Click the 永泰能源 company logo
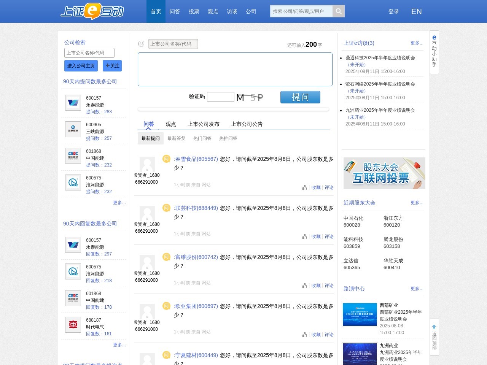Viewport: 487px width, 365px height. (x=73, y=103)
